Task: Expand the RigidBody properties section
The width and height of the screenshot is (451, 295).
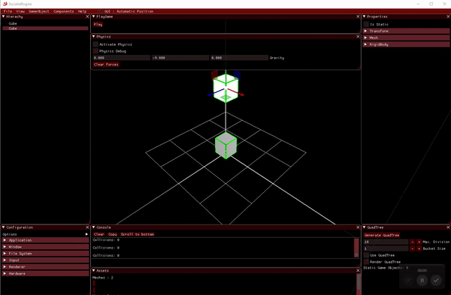Action: [x=406, y=44]
